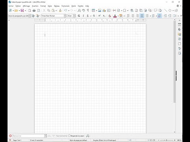The width and height of the screenshot is (190, 142).
Task: Toggle print preview
Action: [38, 10]
